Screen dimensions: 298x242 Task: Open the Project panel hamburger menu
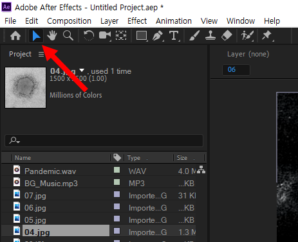(41, 55)
